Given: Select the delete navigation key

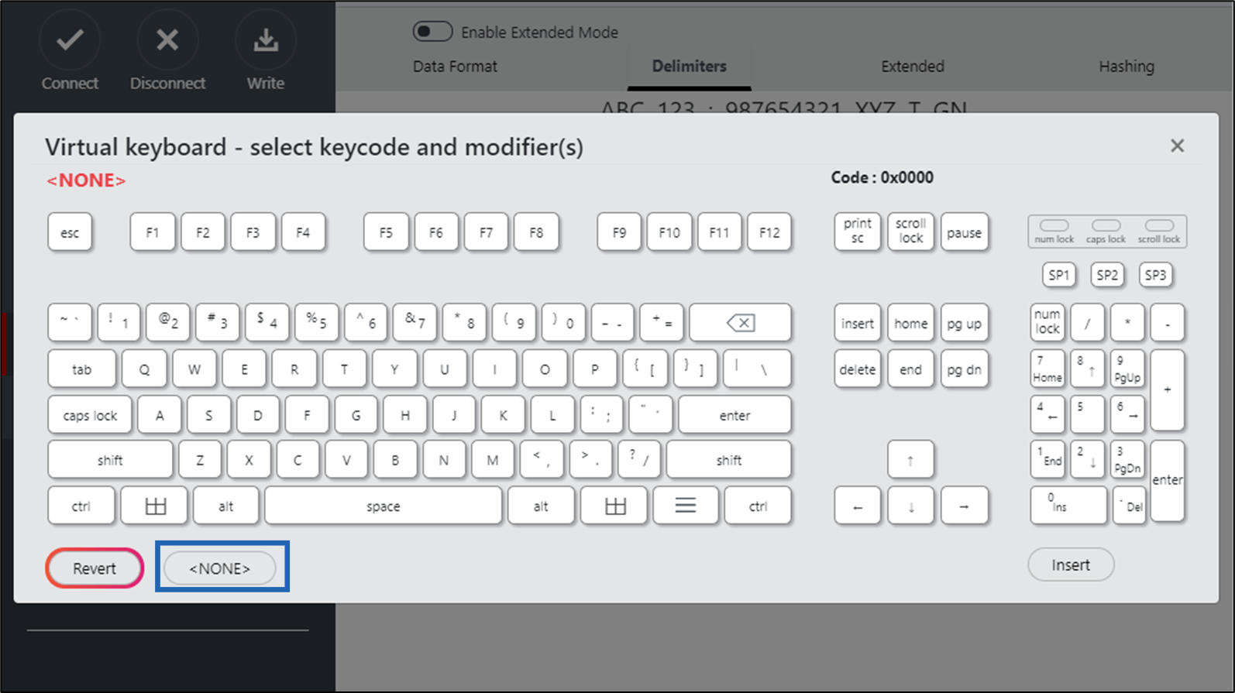Looking at the screenshot, I should tap(857, 369).
